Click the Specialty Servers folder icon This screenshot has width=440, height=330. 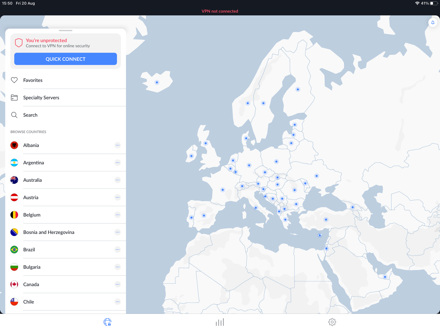click(14, 97)
